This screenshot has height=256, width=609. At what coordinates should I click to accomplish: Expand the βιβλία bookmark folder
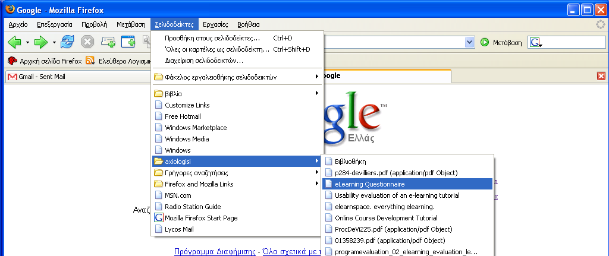[x=237, y=93]
